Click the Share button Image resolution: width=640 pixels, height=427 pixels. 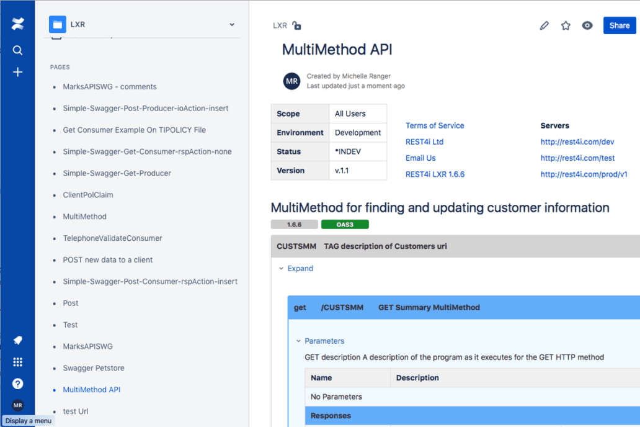click(x=619, y=25)
